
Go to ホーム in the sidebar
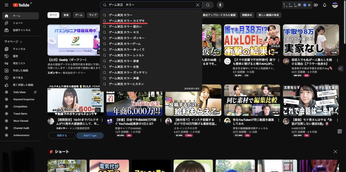[x=20, y=16]
